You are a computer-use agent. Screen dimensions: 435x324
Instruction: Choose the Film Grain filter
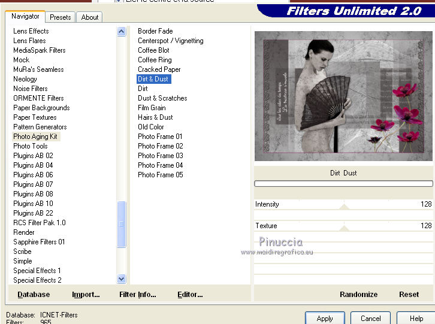[152, 108]
